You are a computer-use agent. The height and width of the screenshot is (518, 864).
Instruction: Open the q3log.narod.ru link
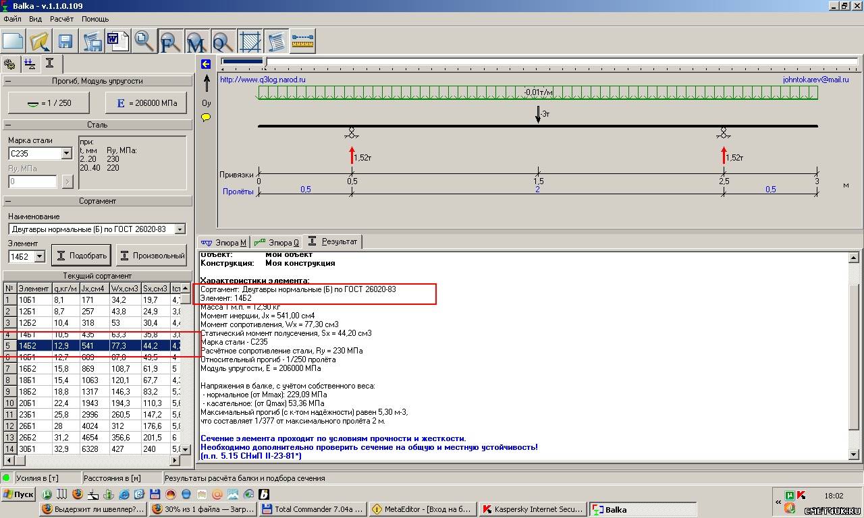(263, 80)
